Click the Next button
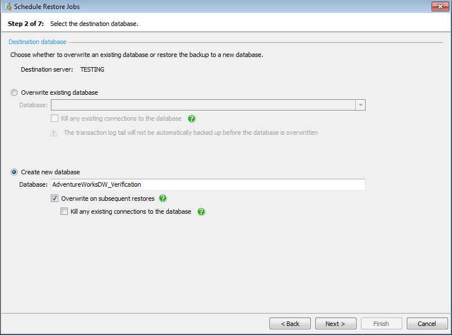Image resolution: width=452 pixels, height=335 pixels. coord(336,323)
